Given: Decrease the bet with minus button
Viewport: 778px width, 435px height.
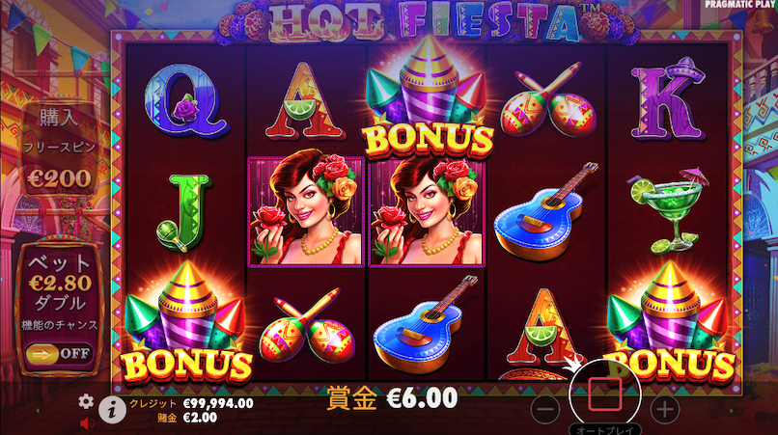Looking at the screenshot, I should (x=544, y=409).
